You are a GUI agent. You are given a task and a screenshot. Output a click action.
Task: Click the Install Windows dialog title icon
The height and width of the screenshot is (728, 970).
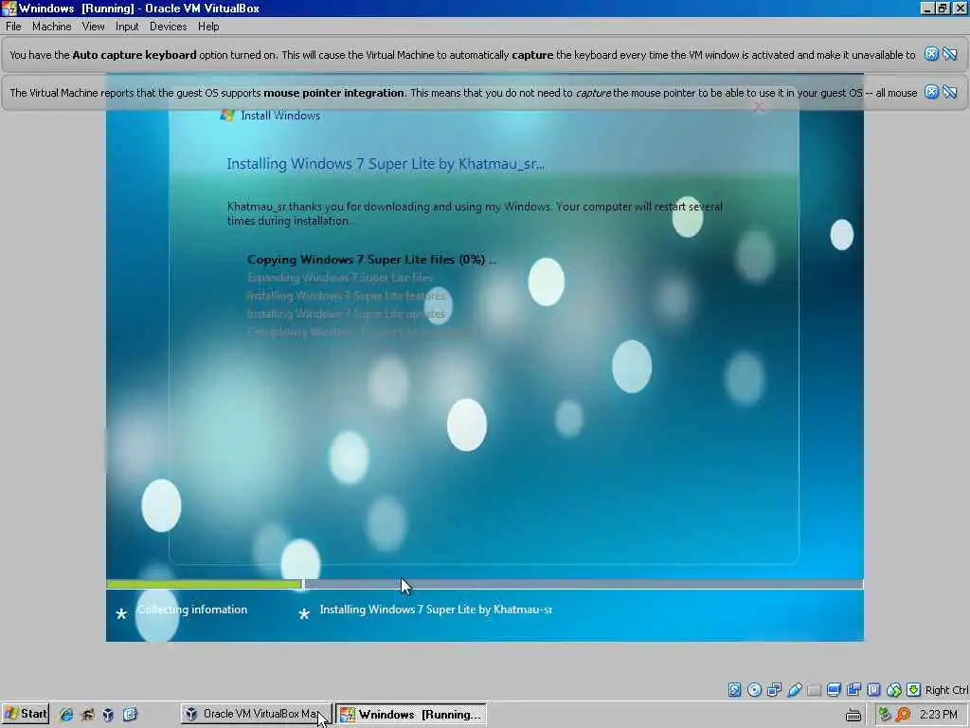click(x=227, y=115)
